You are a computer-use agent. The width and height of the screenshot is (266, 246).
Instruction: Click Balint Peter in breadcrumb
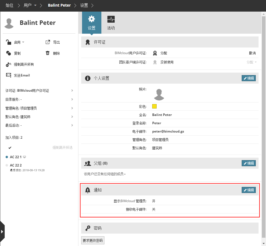59,6
